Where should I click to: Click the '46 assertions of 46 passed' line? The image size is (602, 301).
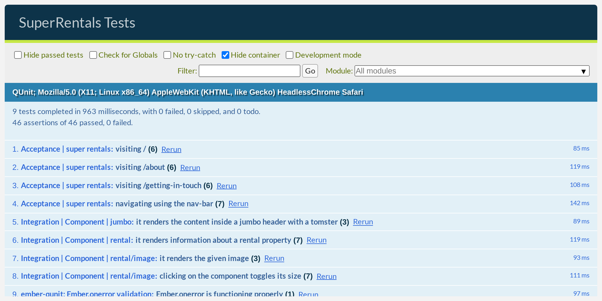point(73,123)
